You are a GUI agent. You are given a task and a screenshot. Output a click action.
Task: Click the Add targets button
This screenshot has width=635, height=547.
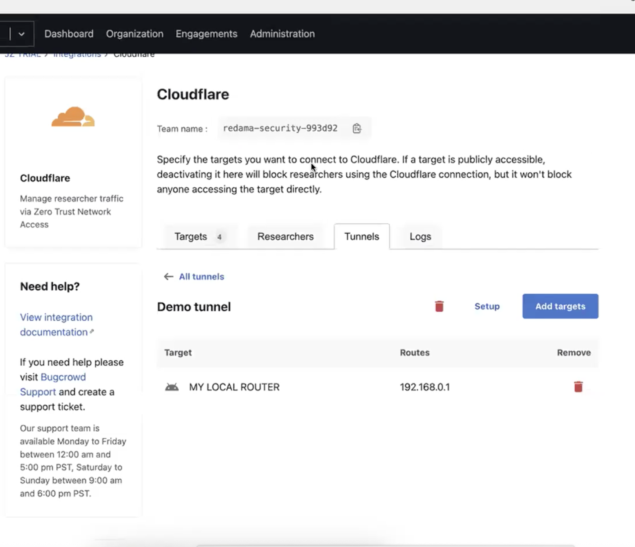click(x=560, y=306)
